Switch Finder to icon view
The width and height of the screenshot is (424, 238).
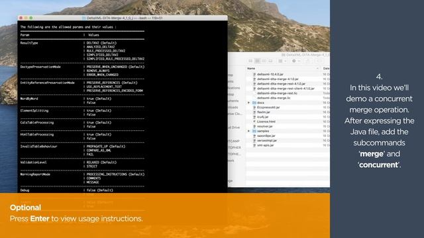click(x=250, y=61)
